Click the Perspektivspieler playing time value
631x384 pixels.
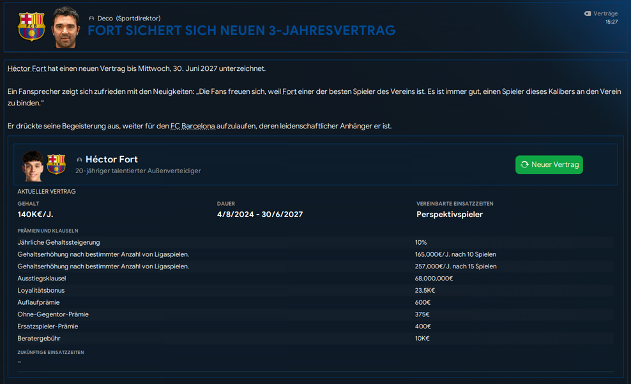(x=450, y=214)
